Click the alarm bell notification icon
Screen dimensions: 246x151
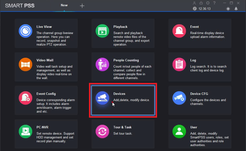click(236, 9)
